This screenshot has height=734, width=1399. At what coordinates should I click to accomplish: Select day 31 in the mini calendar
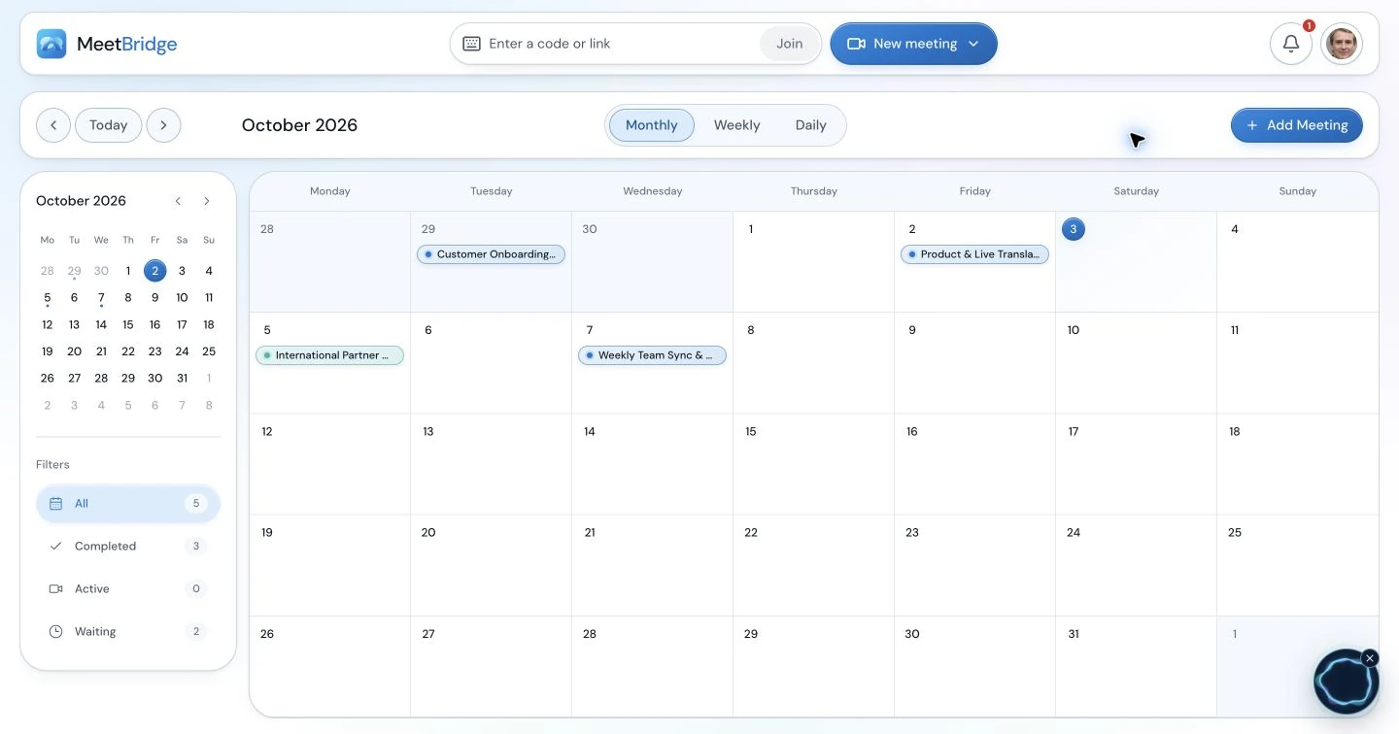(x=182, y=379)
